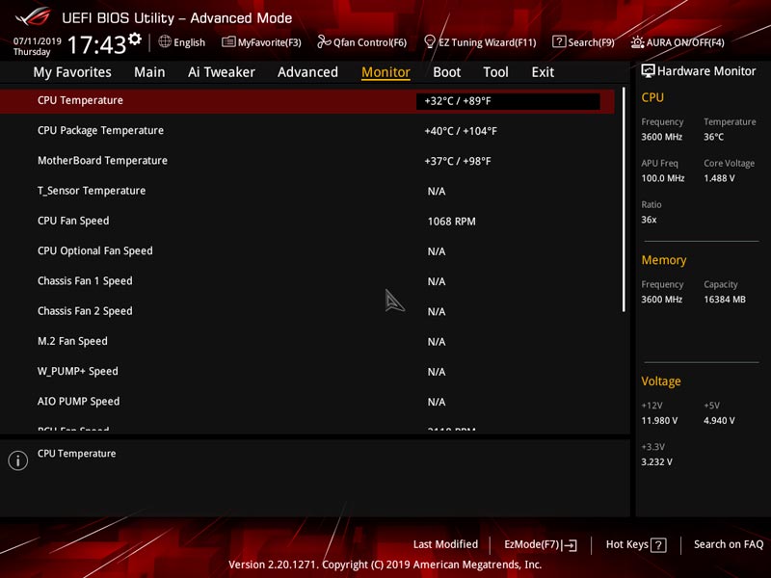Select Chassis Fan 1 Speed row
Image resolution: width=771 pixels, height=578 pixels.
point(306,281)
